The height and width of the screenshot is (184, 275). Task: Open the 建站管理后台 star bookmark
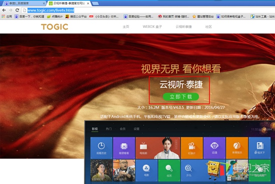[202, 16]
